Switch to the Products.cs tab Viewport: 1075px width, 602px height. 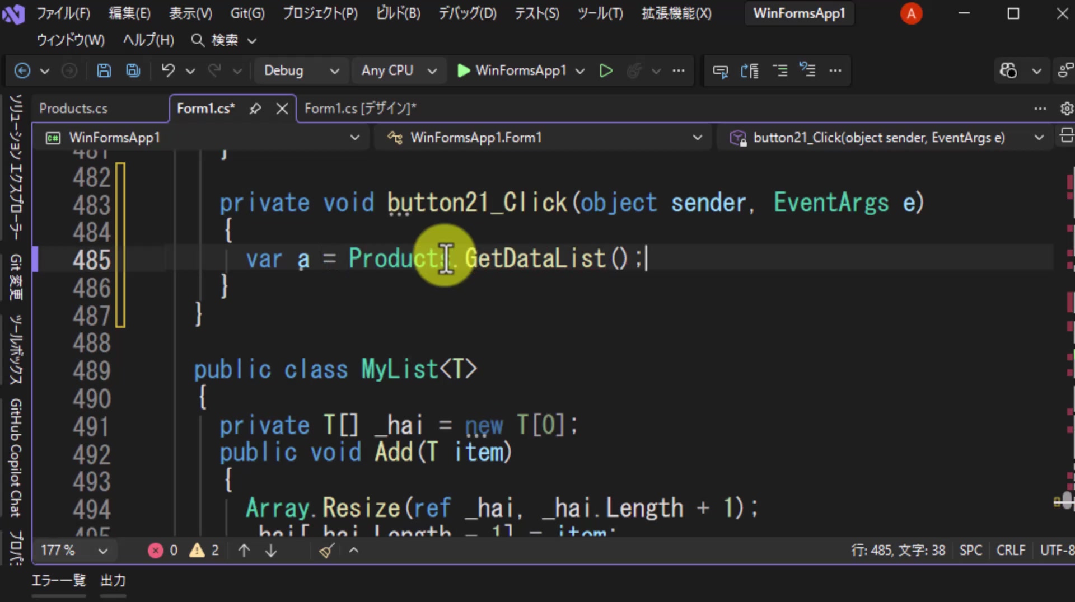click(73, 109)
